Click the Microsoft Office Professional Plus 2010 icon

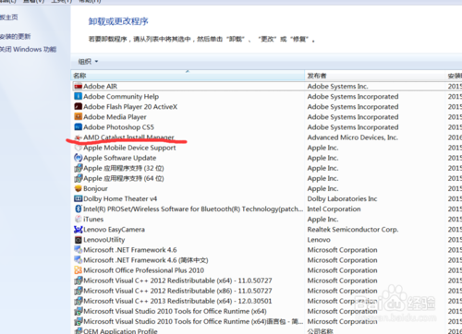click(x=79, y=270)
